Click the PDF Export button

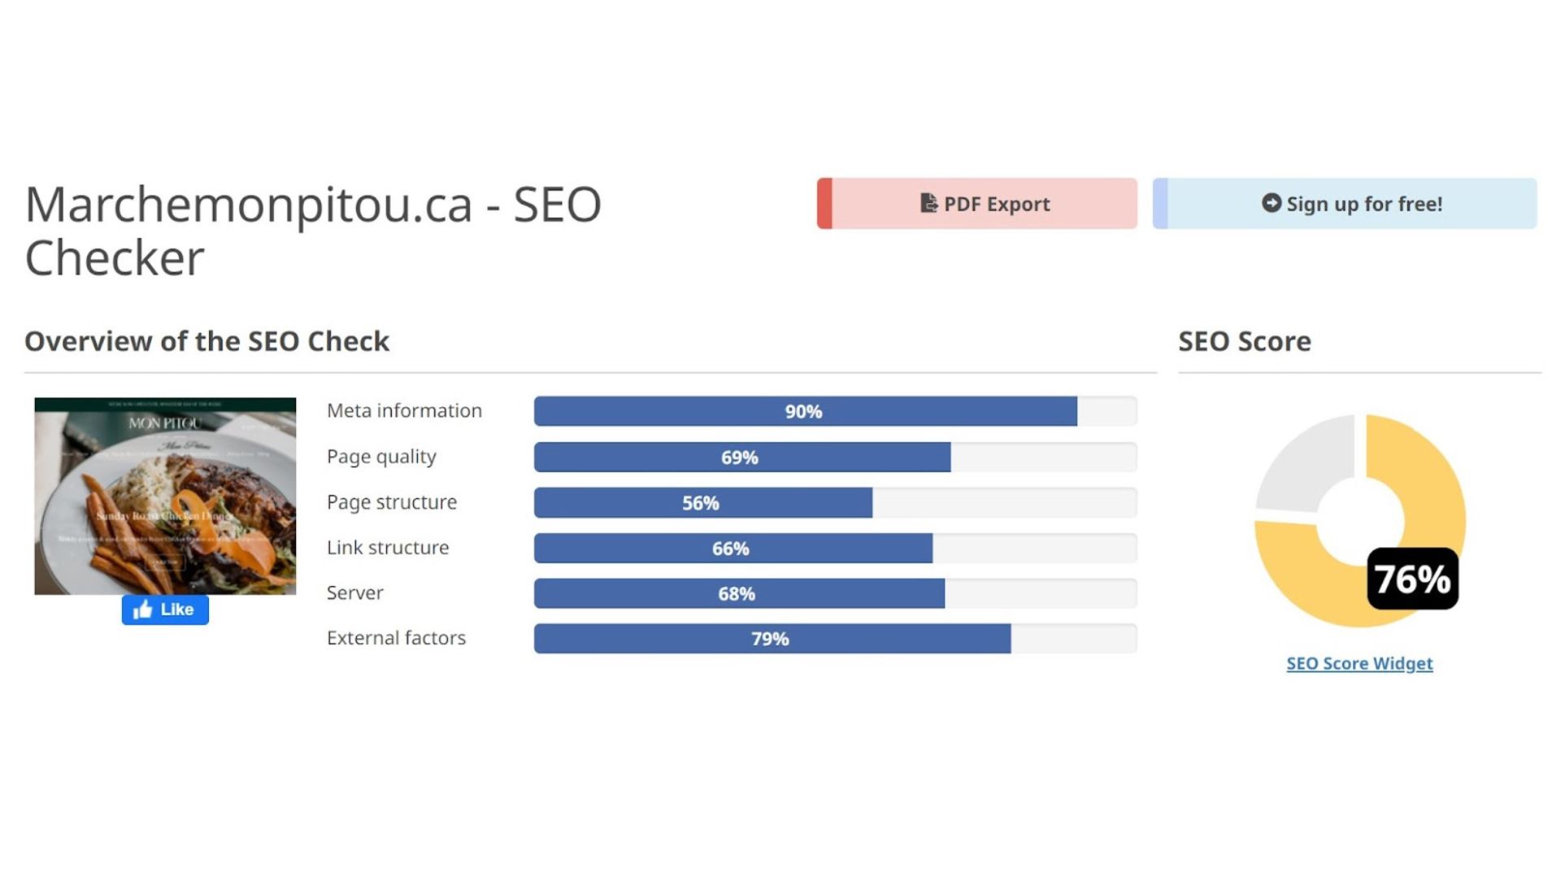(x=977, y=203)
